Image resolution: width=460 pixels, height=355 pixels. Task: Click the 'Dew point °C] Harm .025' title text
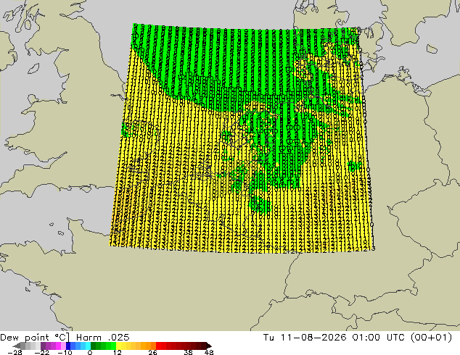pos(65,338)
